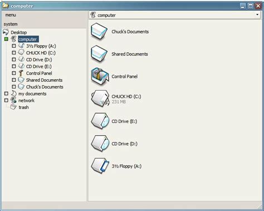The width and height of the screenshot is (264, 211).
Task: Click CD Drive (E:) text in main pane
Action: (124, 121)
